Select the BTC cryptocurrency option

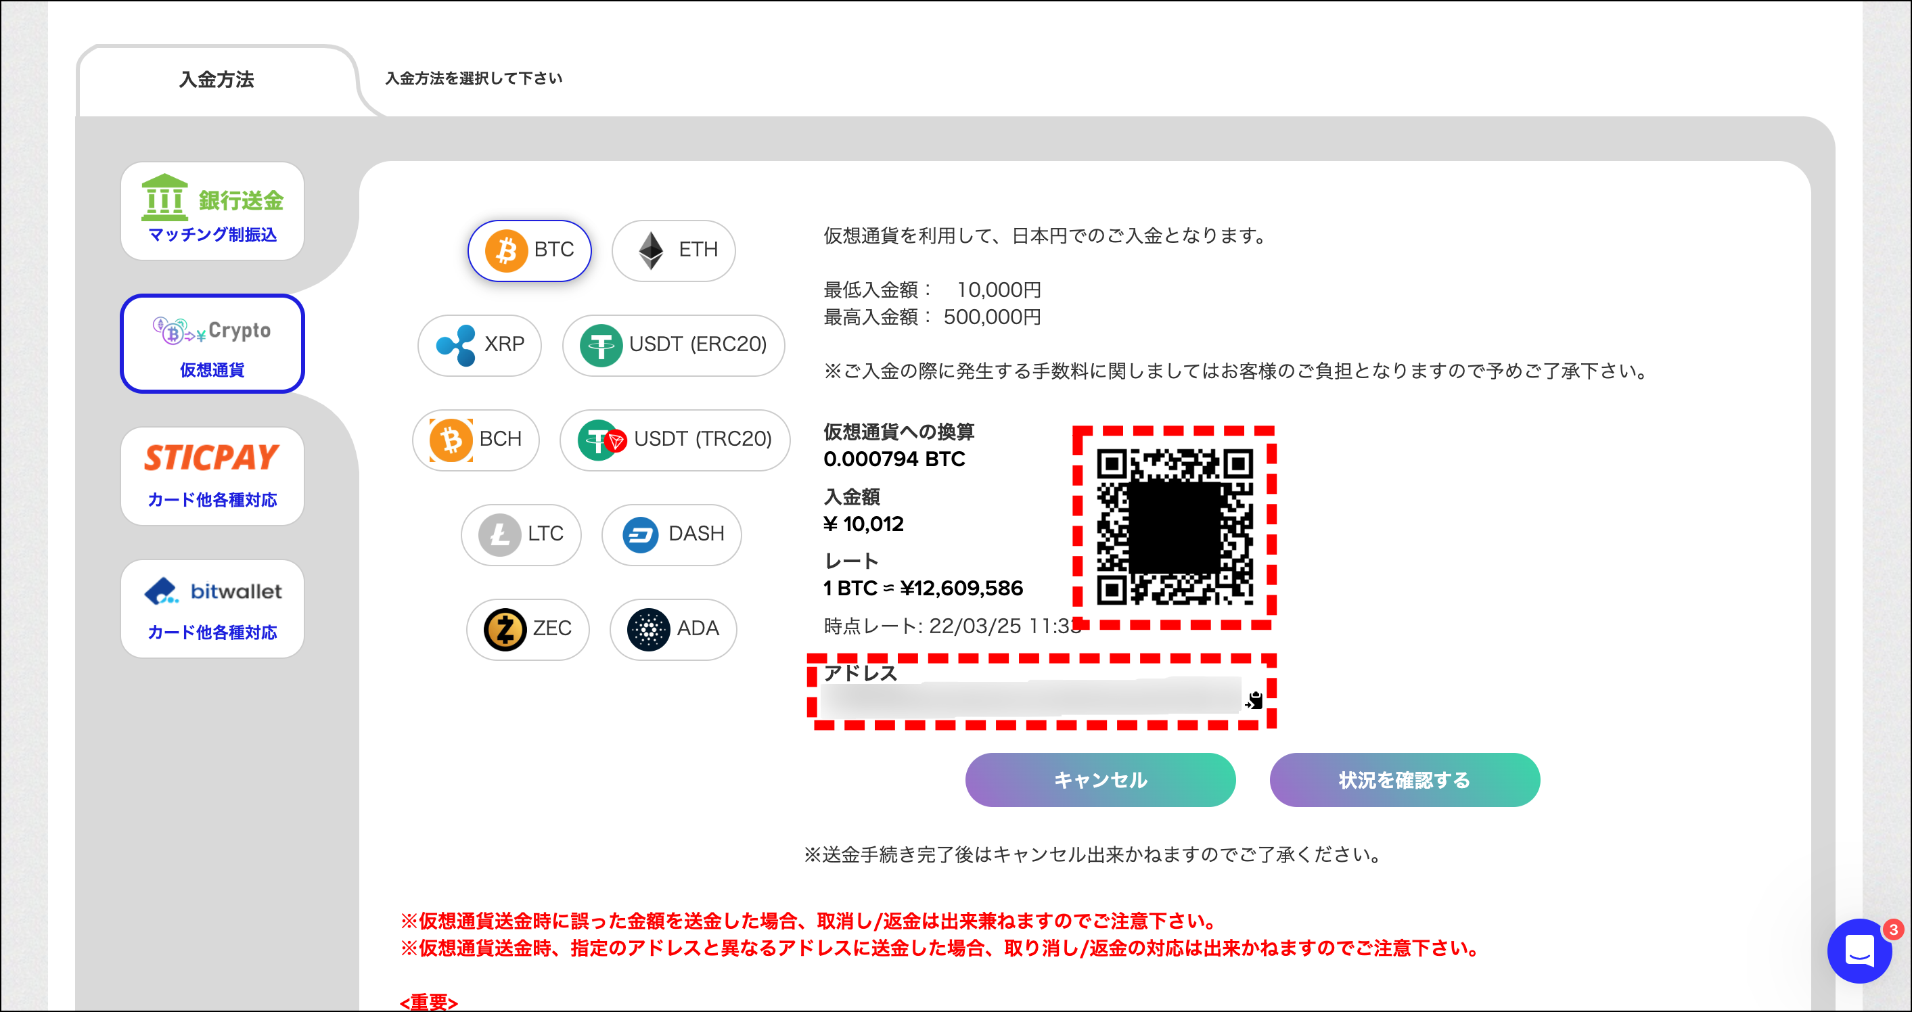[x=529, y=250]
